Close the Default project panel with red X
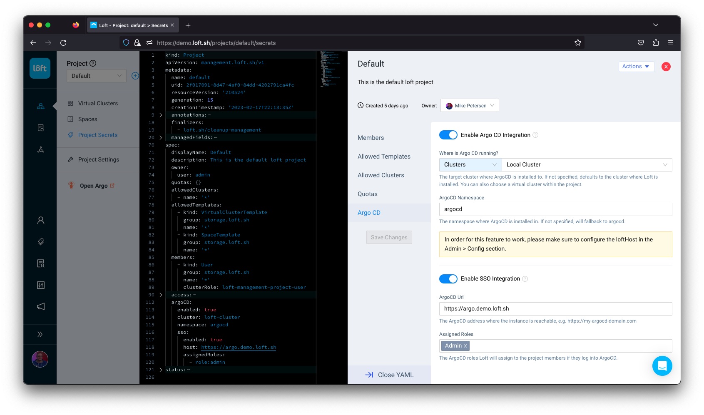This screenshot has width=704, height=415. (666, 67)
